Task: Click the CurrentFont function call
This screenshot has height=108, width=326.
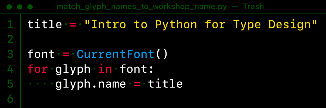Action: [x=123, y=55]
